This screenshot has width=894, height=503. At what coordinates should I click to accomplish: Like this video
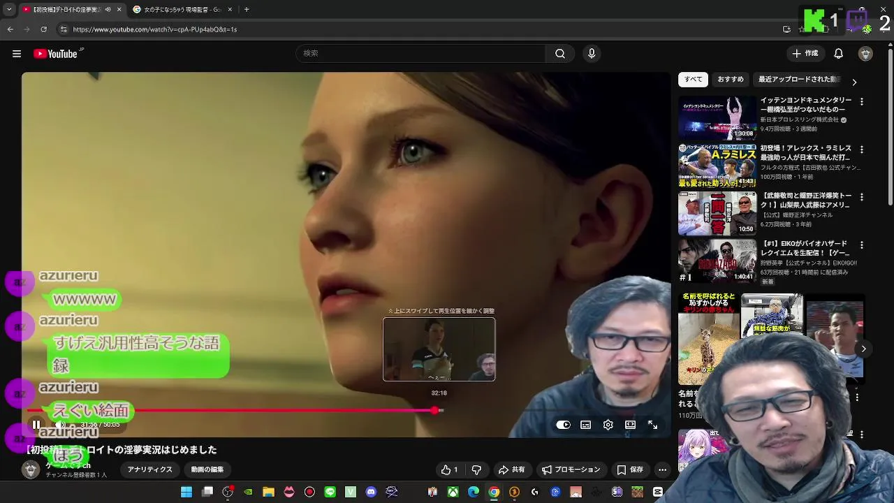coord(449,470)
